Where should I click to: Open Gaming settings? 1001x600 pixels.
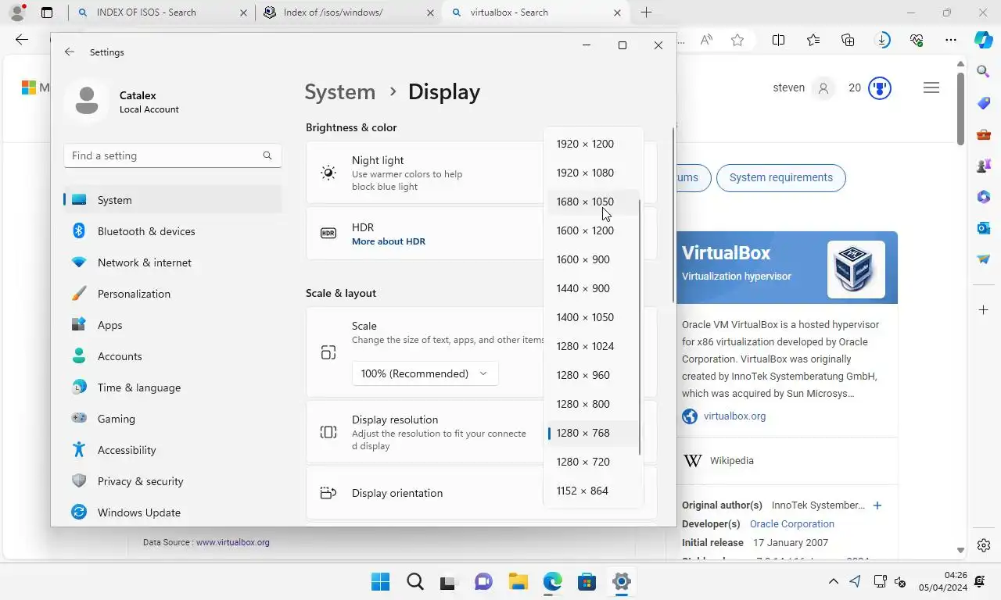point(172,419)
